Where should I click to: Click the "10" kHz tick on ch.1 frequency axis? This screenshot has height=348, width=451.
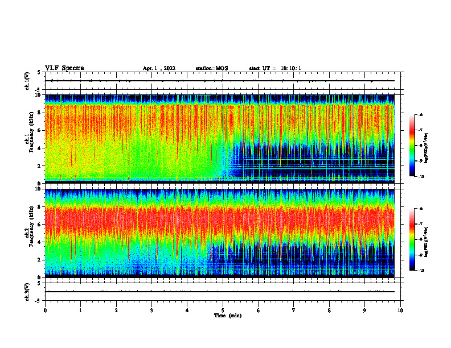(39, 95)
